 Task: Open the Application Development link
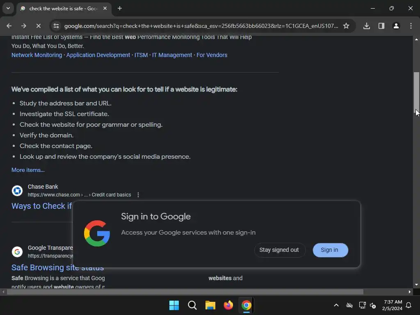[98, 55]
